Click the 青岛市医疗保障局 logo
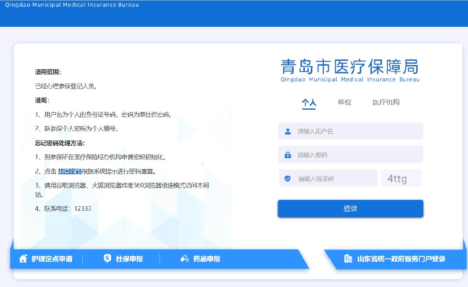 (x=350, y=70)
